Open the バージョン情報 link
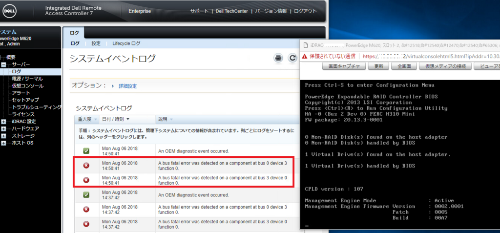 pos(271,11)
